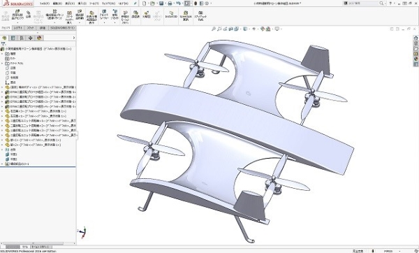Click the Edit Appearance color ball icon
Screen dimensions: 419x253
(263, 29)
